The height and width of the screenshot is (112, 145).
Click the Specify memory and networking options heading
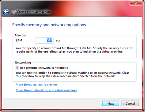49,25
